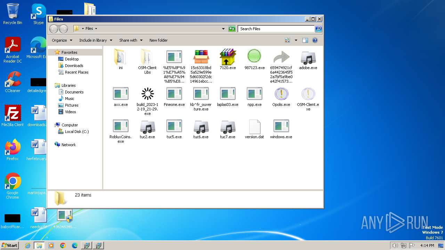Select the tuc5.exe file

(x=174, y=129)
